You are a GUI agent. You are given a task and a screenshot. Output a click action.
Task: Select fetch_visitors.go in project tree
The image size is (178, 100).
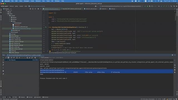click(16, 40)
